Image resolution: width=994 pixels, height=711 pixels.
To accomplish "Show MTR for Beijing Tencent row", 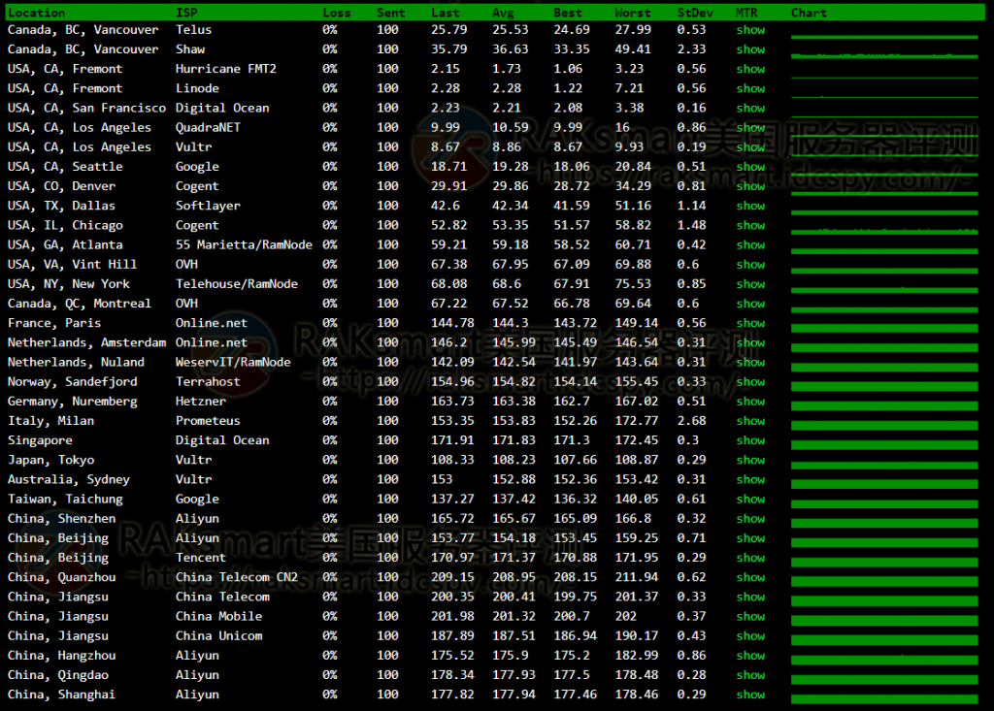I will click(750, 559).
